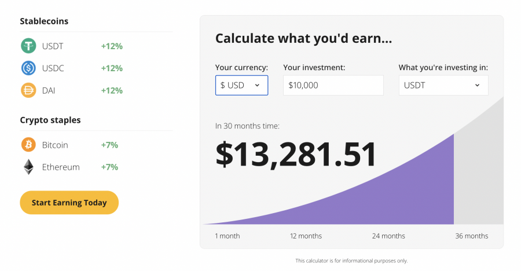Screen dimensions: 521x271
Task: Click the investment amount field with $10,000
Action: pyautogui.click(x=333, y=85)
